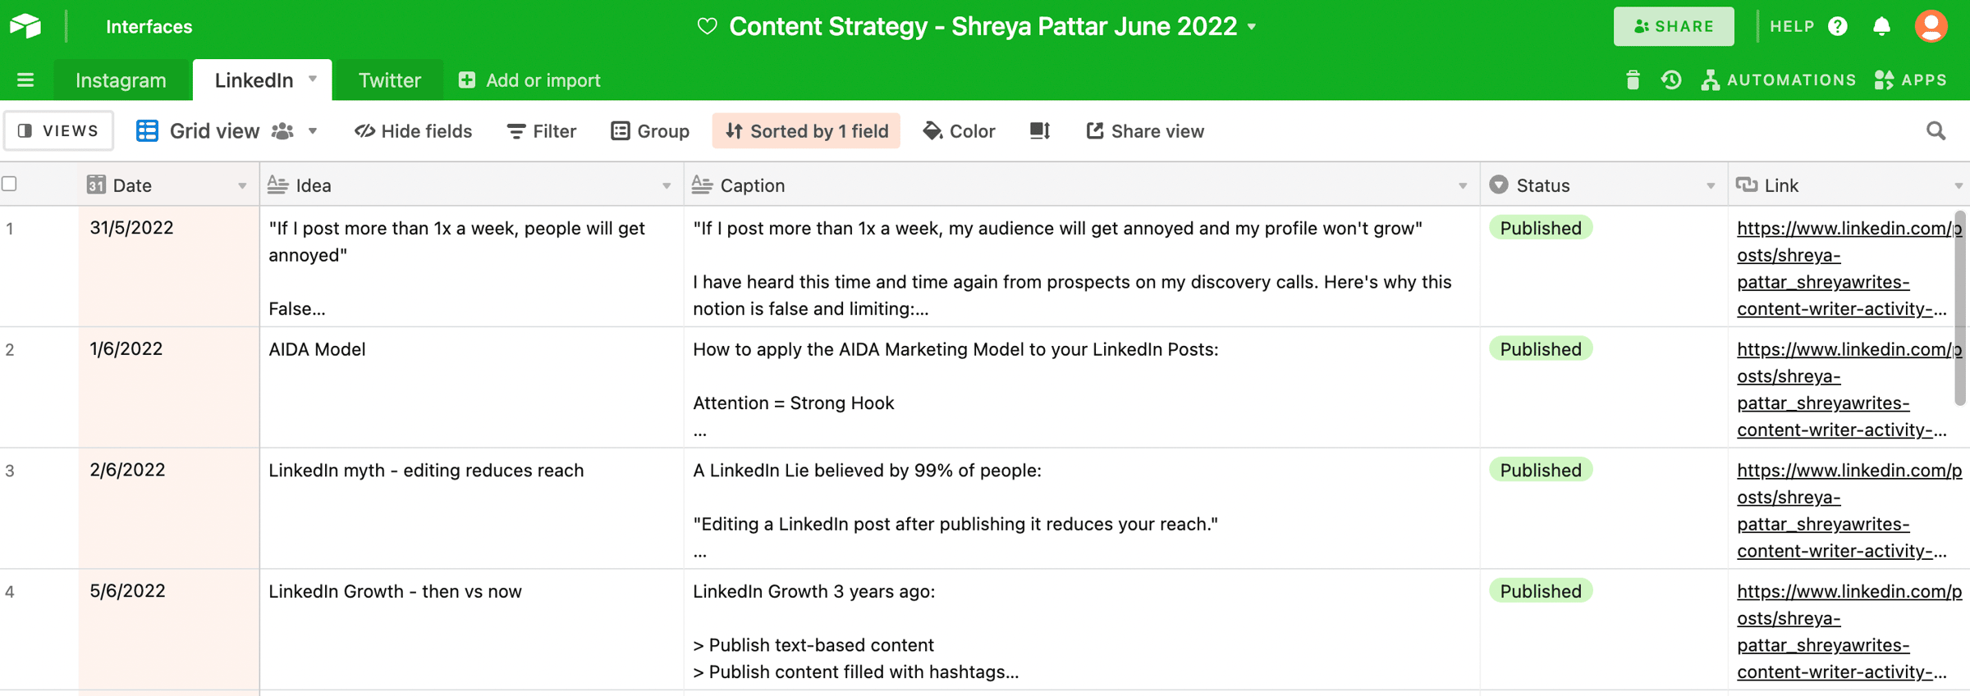Click Published status in AIDA Model row

pyautogui.click(x=1541, y=349)
